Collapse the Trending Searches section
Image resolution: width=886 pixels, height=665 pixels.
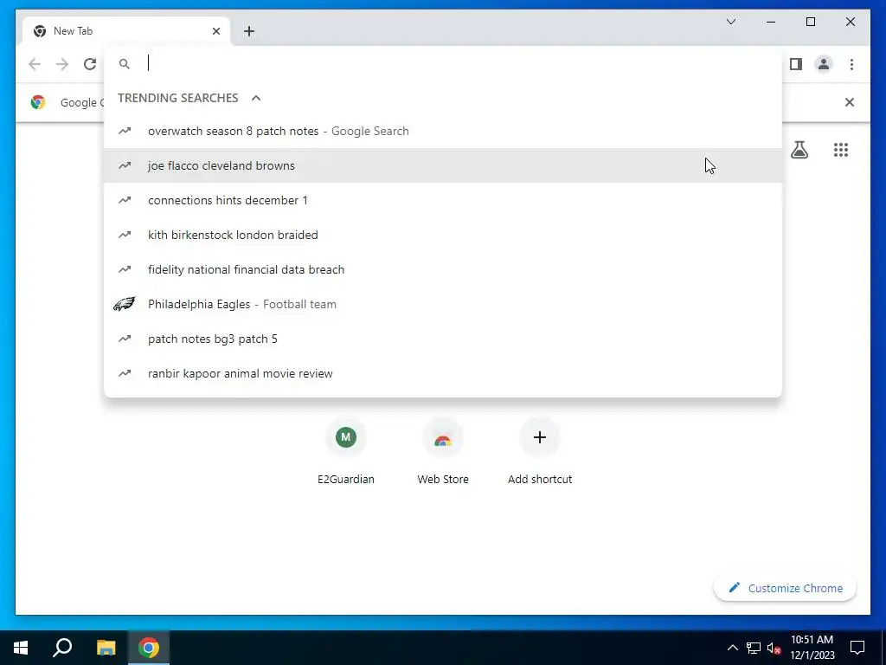pyautogui.click(x=256, y=98)
